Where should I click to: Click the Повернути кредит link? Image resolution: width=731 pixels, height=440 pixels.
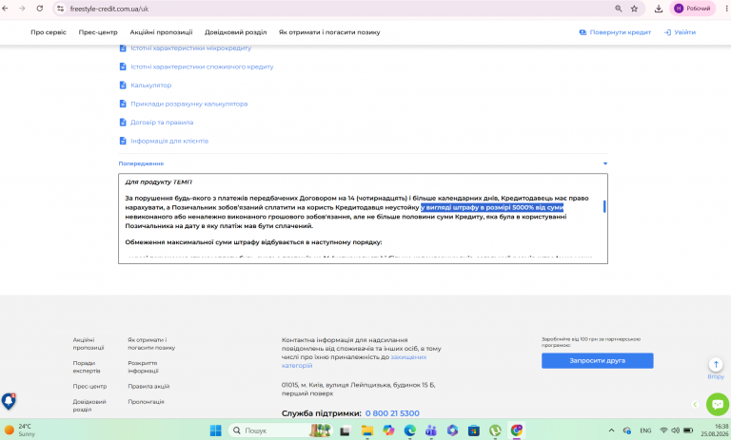pos(615,32)
